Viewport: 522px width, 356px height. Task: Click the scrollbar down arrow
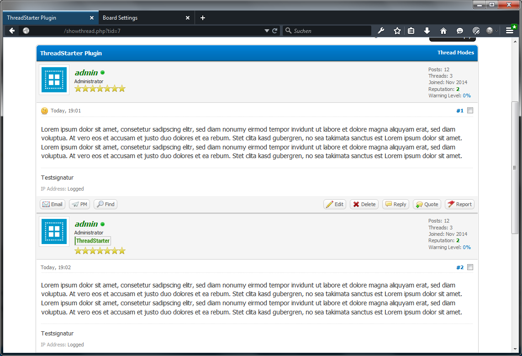(x=515, y=349)
